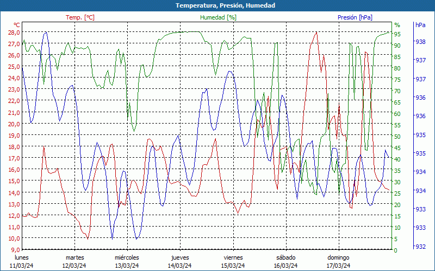Click 28,0 on the temperature axis

[x=14, y=33]
